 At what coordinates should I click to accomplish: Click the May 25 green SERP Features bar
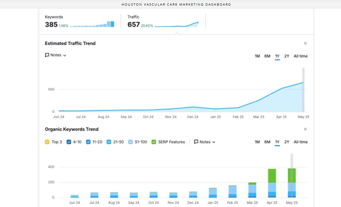click(x=292, y=175)
